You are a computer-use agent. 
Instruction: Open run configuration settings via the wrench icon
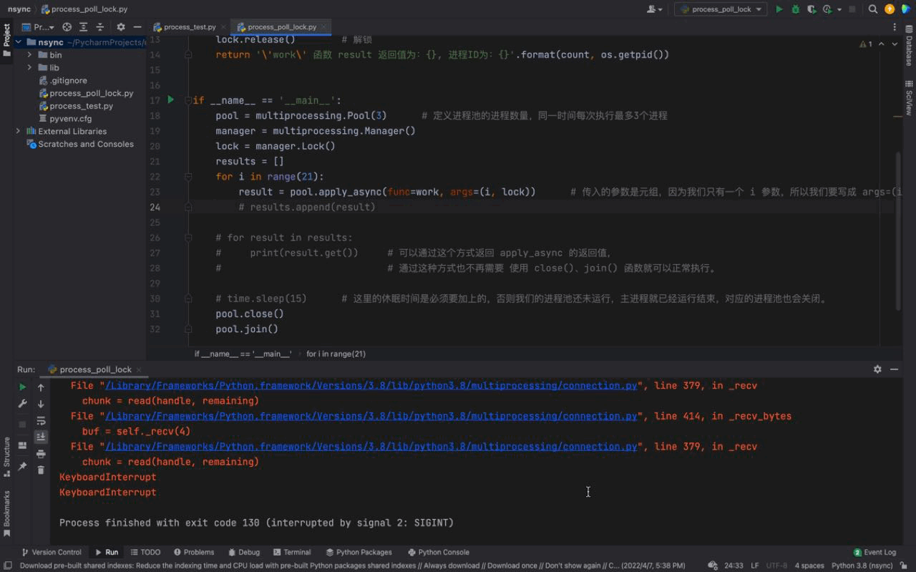tap(23, 404)
